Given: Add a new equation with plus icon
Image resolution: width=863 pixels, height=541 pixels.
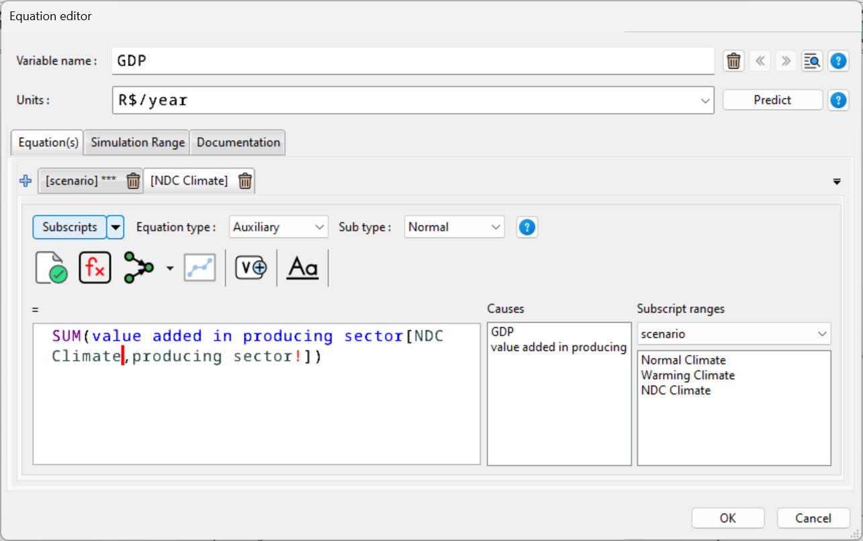Looking at the screenshot, I should 26,181.
